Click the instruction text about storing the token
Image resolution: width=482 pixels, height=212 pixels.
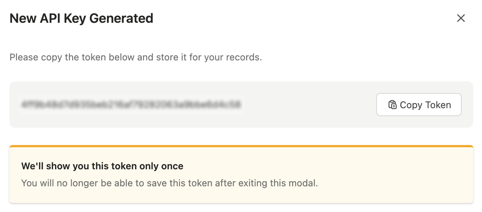tap(136, 57)
